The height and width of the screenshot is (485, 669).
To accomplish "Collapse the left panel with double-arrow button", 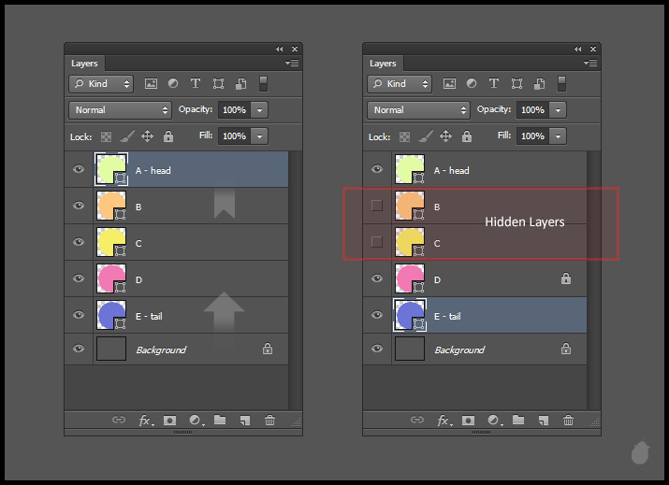I will point(279,49).
